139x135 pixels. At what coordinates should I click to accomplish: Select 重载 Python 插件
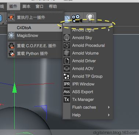pyautogui.click(x=35, y=53)
